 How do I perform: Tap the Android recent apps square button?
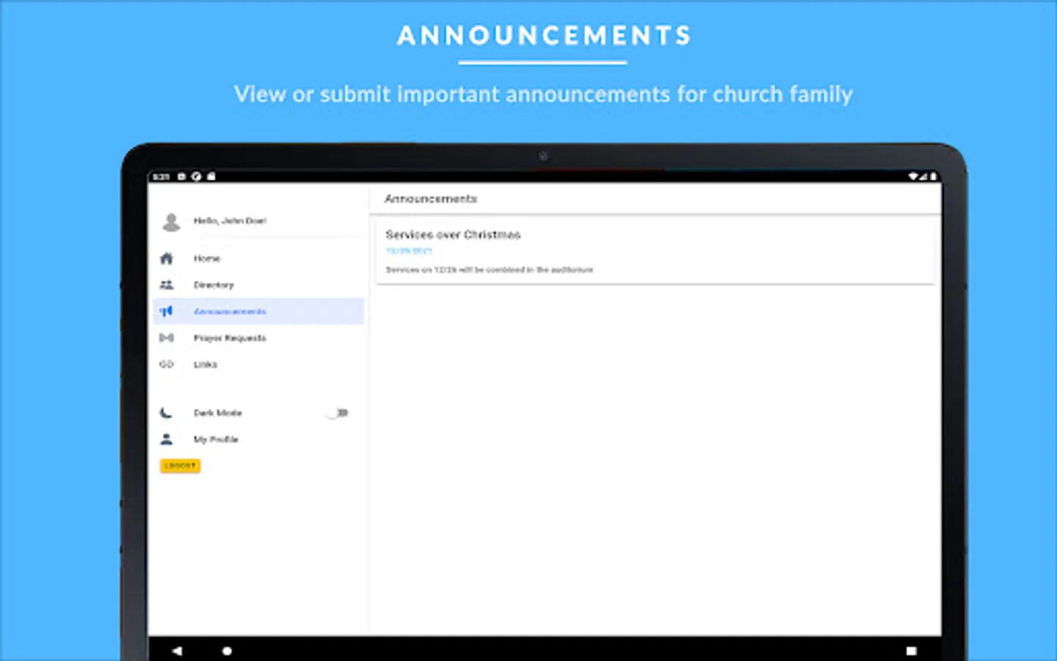click(x=912, y=651)
